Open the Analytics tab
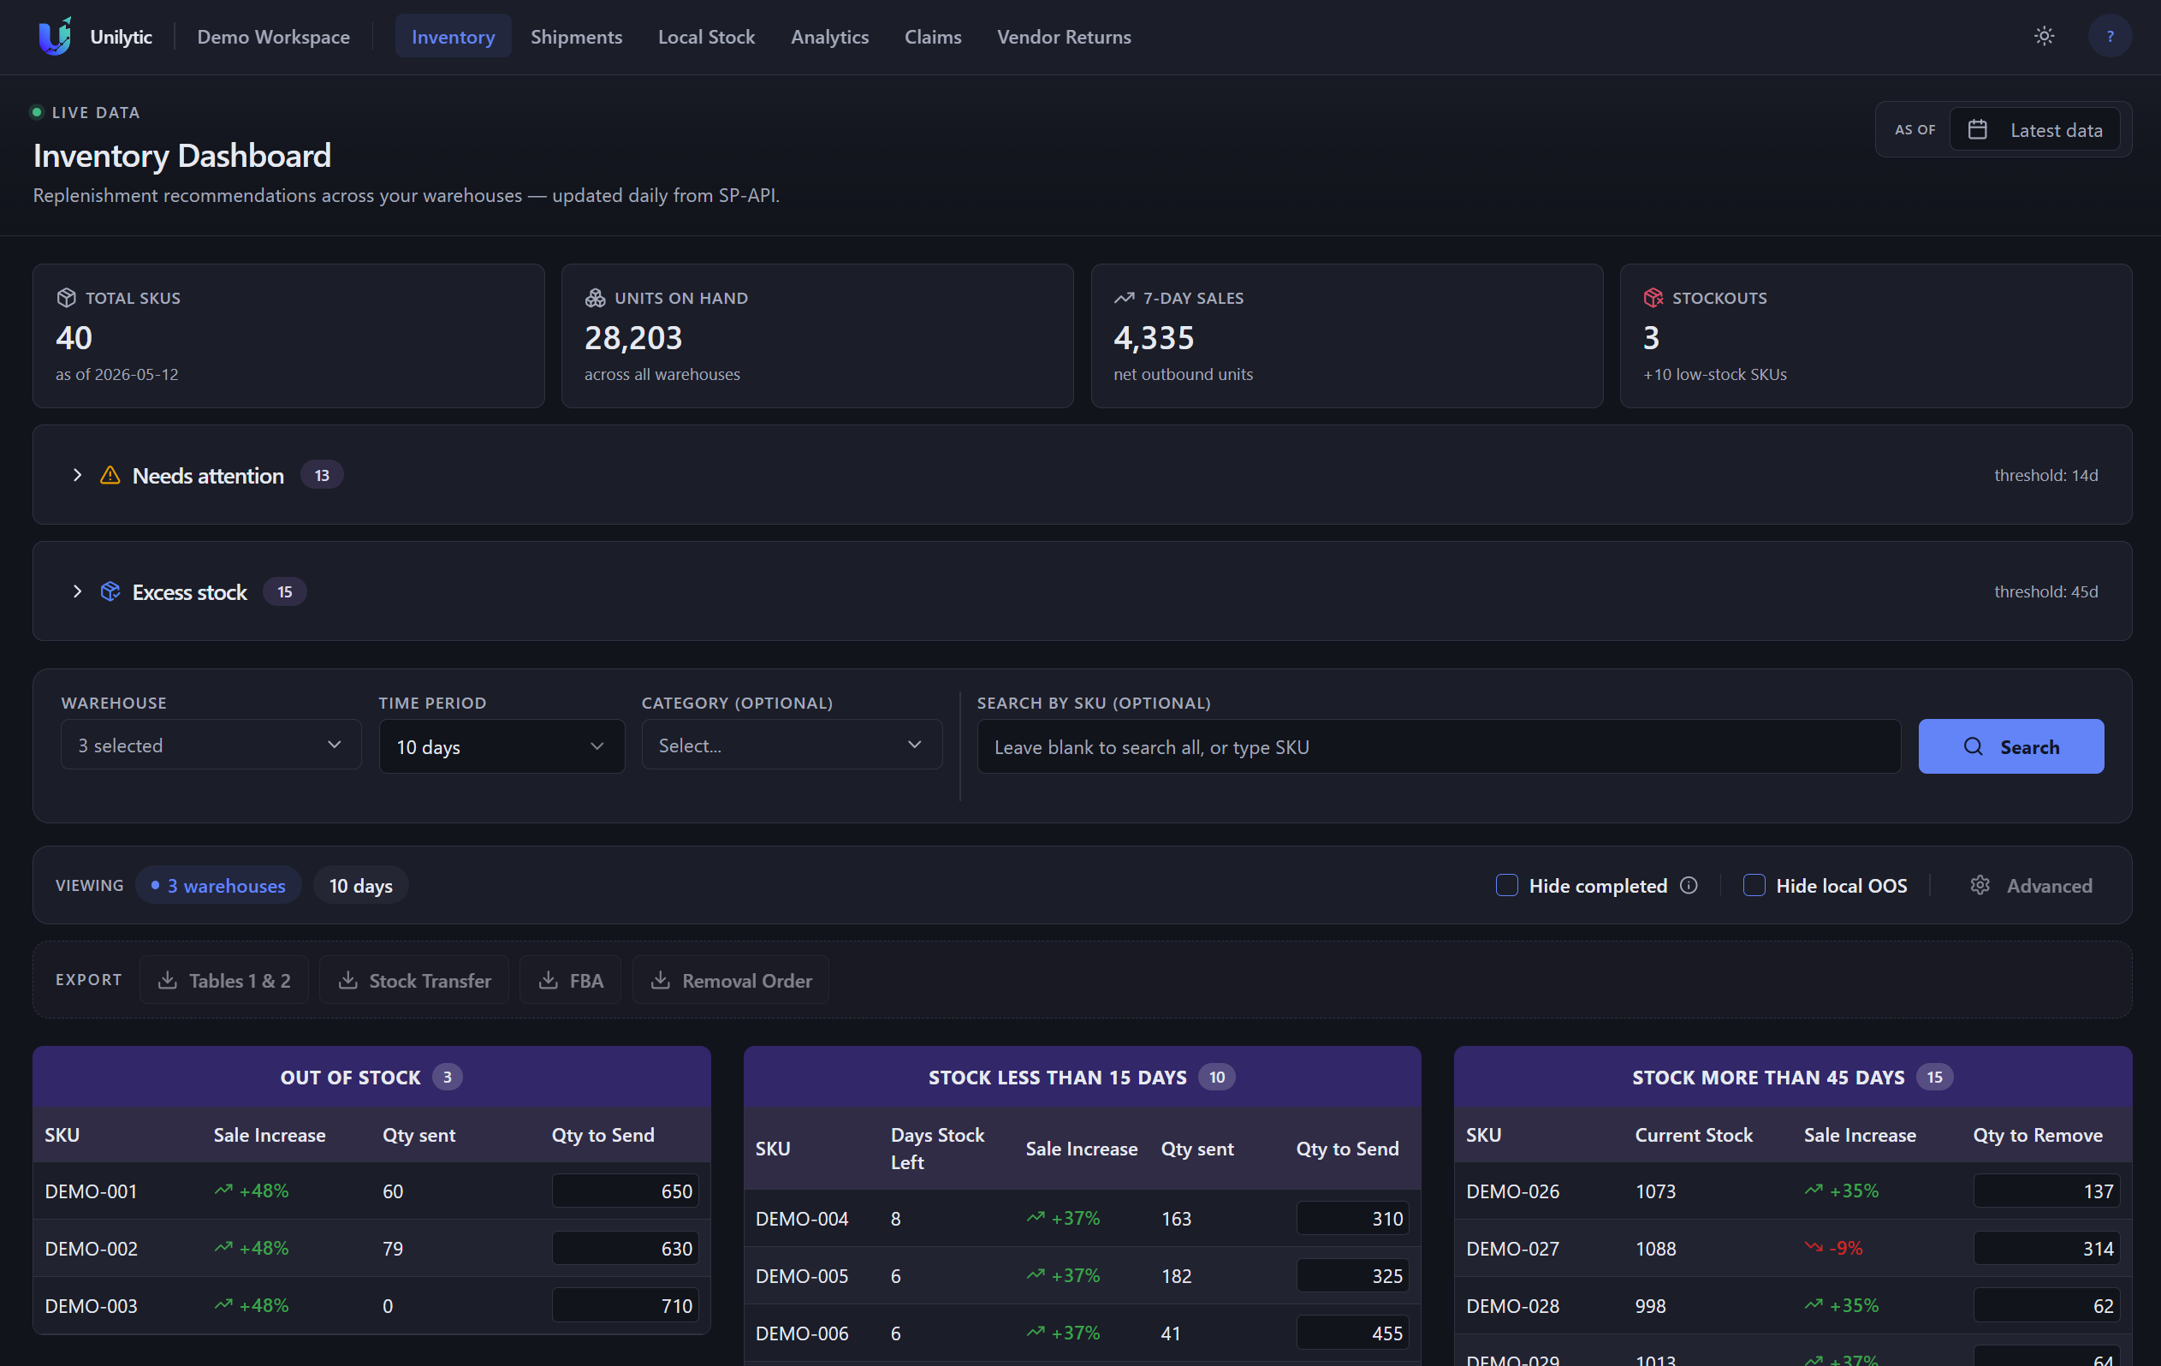This screenshot has height=1366, width=2161. [829, 37]
